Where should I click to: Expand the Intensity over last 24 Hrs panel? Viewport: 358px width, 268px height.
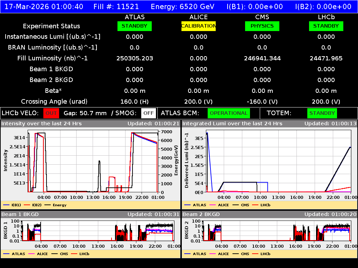(x=45, y=123)
